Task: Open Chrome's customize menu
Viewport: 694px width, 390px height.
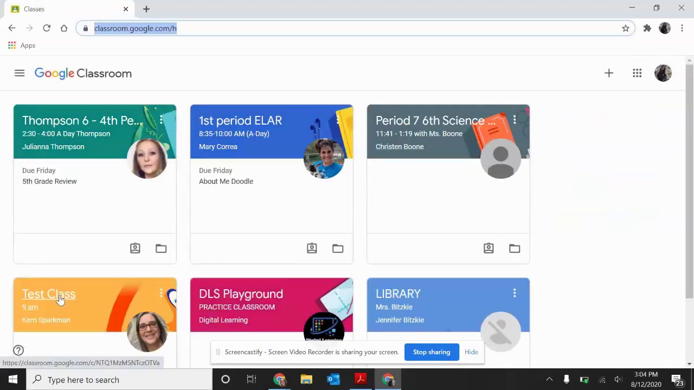Action: click(x=682, y=28)
